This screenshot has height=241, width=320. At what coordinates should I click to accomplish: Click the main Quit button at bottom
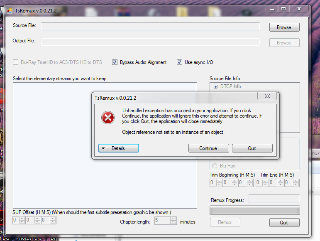click(x=284, y=223)
